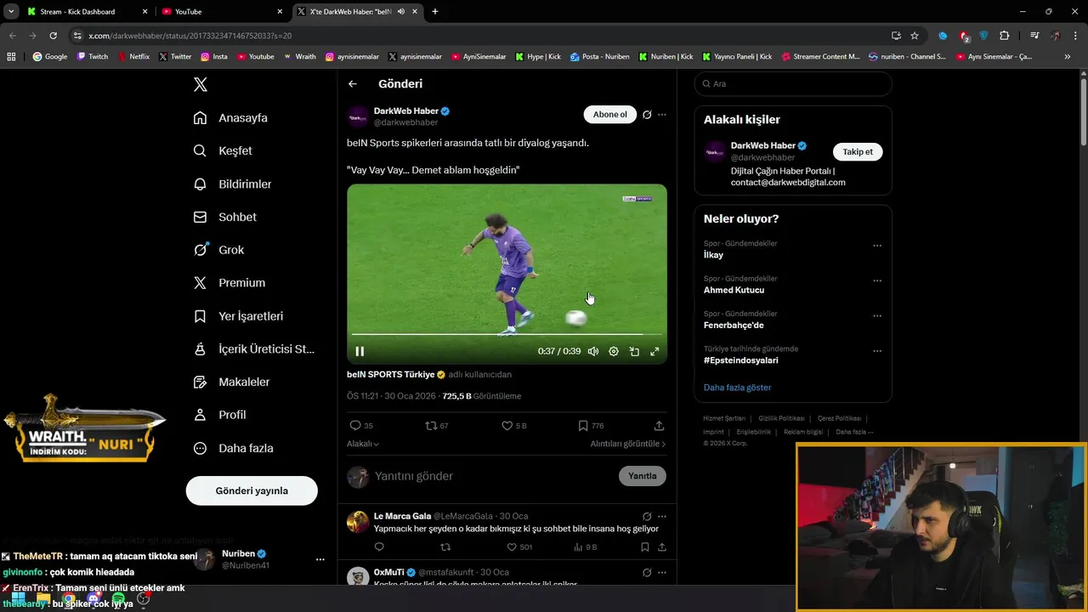Open Premium page
Image resolution: width=1088 pixels, height=612 pixels.
coord(229,283)
